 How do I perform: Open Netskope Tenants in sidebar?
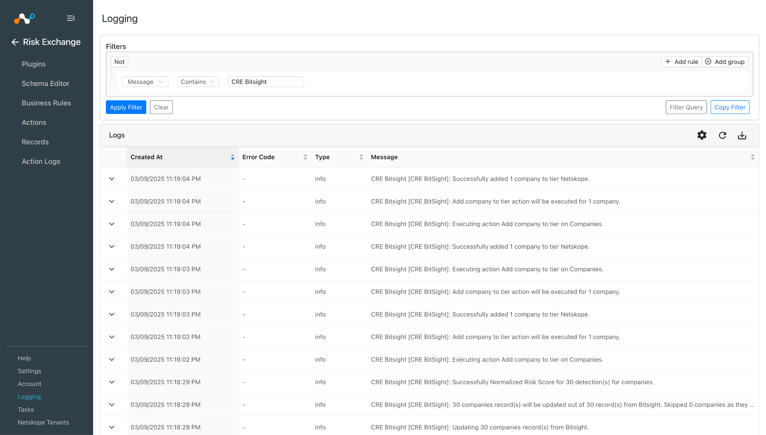pyautogui.click(x=43, y=423)
